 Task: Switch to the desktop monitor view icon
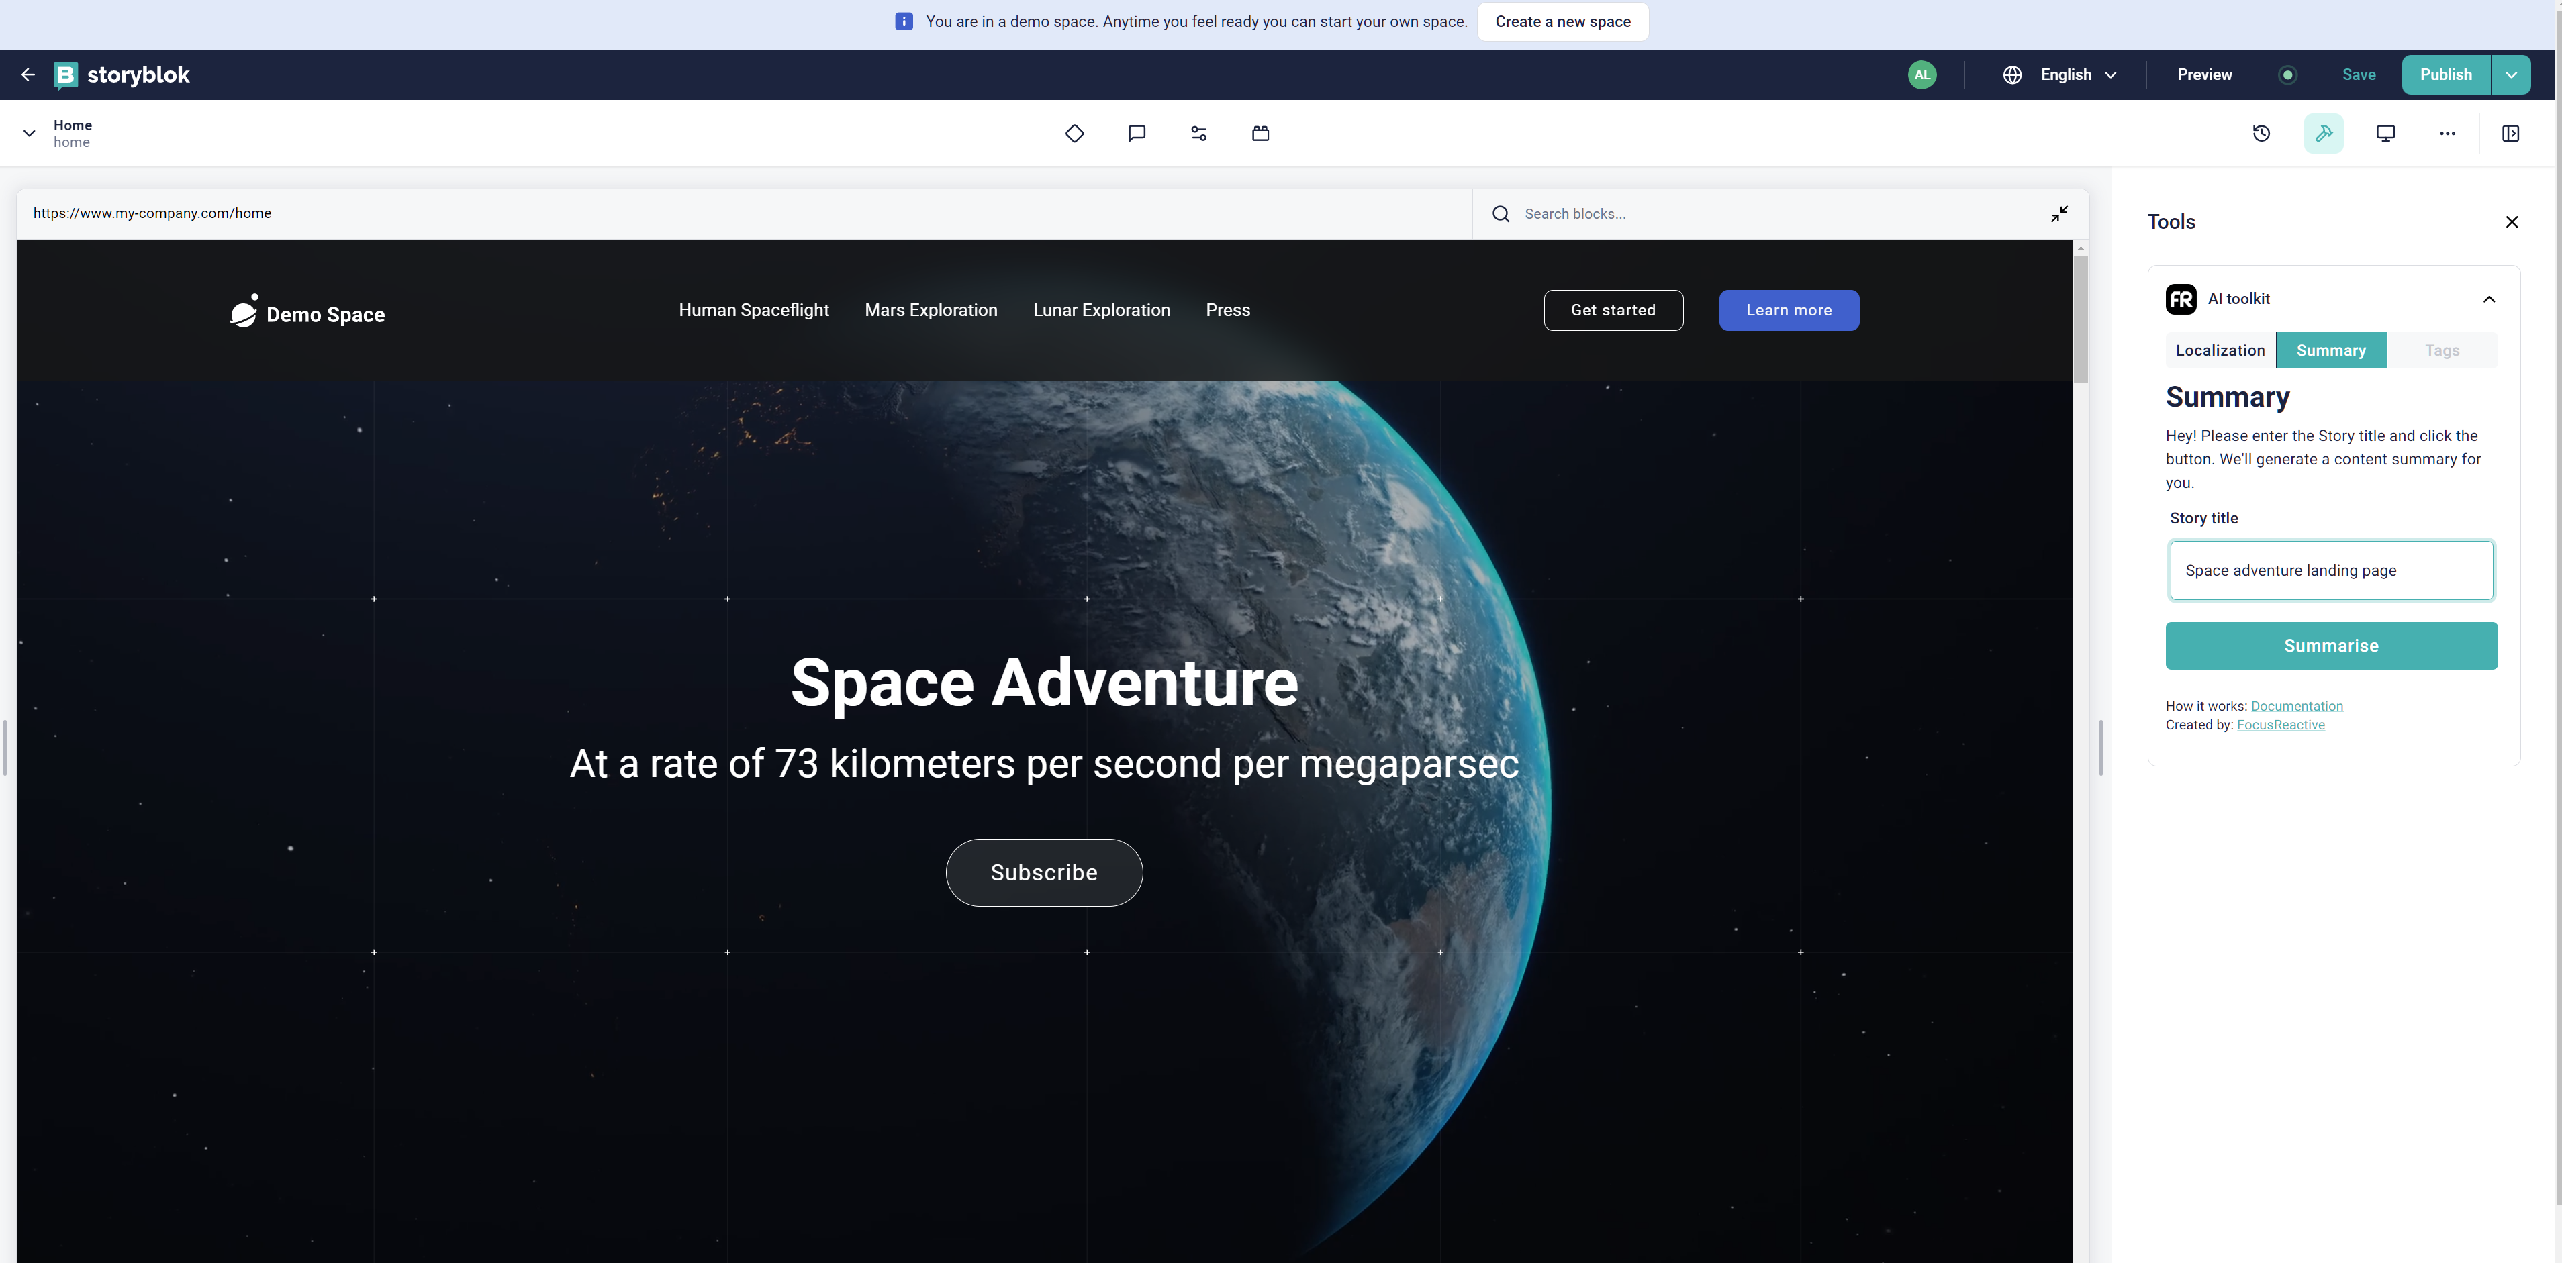click(2385, 134)
